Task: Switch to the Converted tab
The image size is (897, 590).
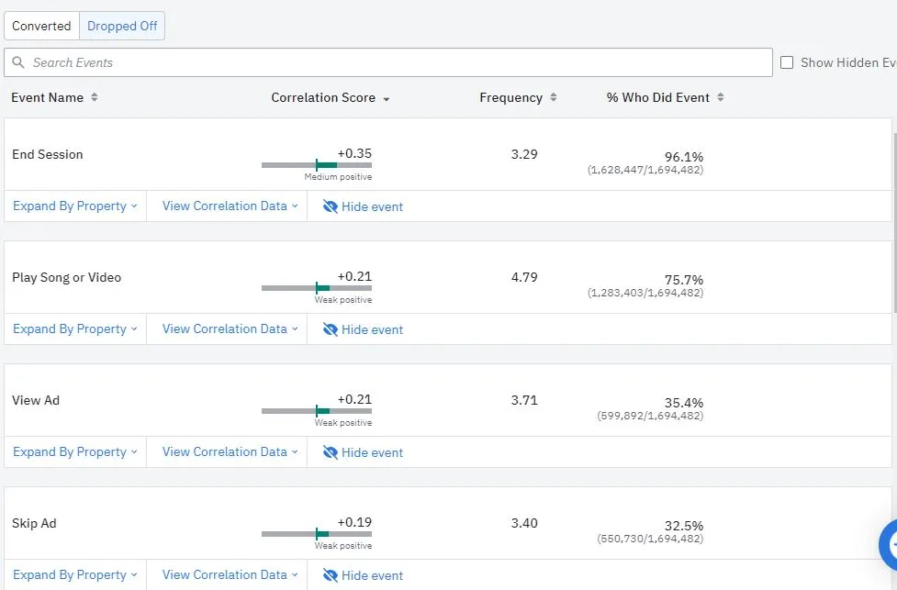Action: (x=41, y=27)
